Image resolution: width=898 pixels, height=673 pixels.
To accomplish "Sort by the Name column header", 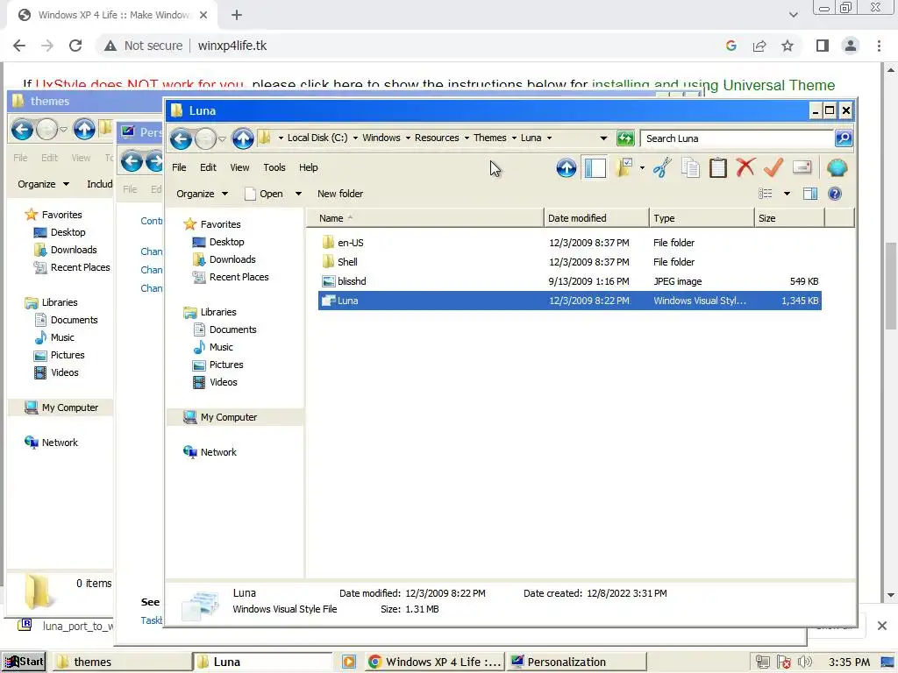I will click(x=425, y=218).
